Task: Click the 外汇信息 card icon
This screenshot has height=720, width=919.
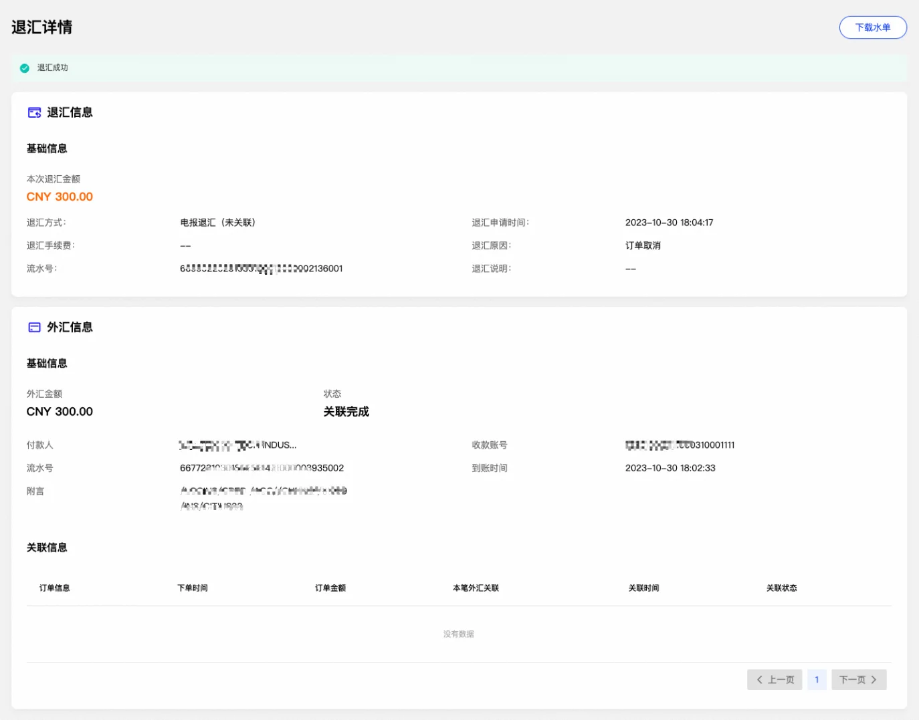Action: tap(34, 327)
